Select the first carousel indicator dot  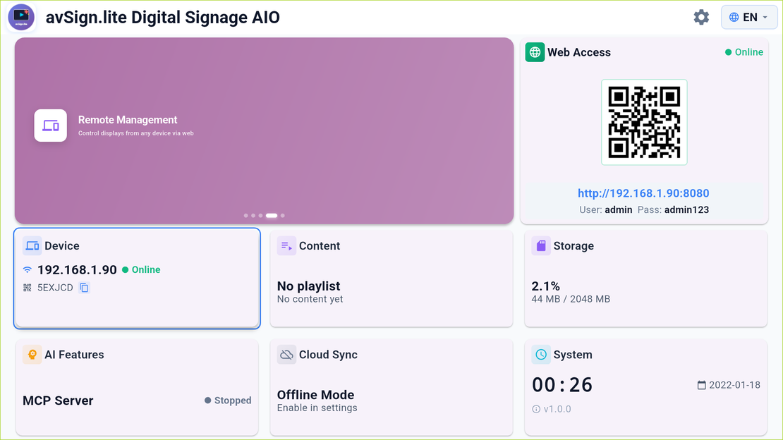pos(245,216)
